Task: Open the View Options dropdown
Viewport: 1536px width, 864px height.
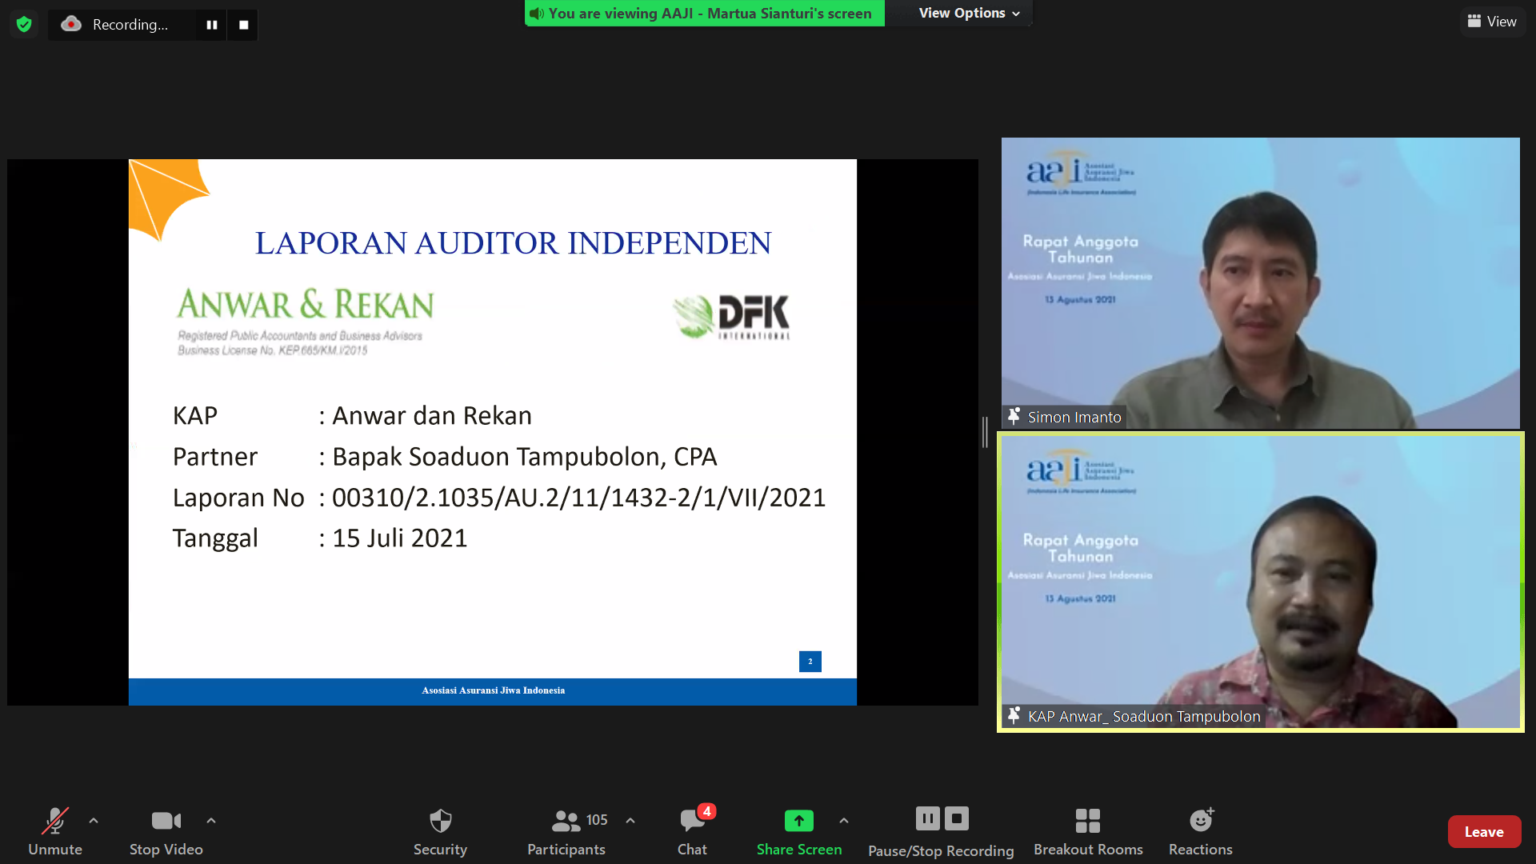Action: (969, 13)
